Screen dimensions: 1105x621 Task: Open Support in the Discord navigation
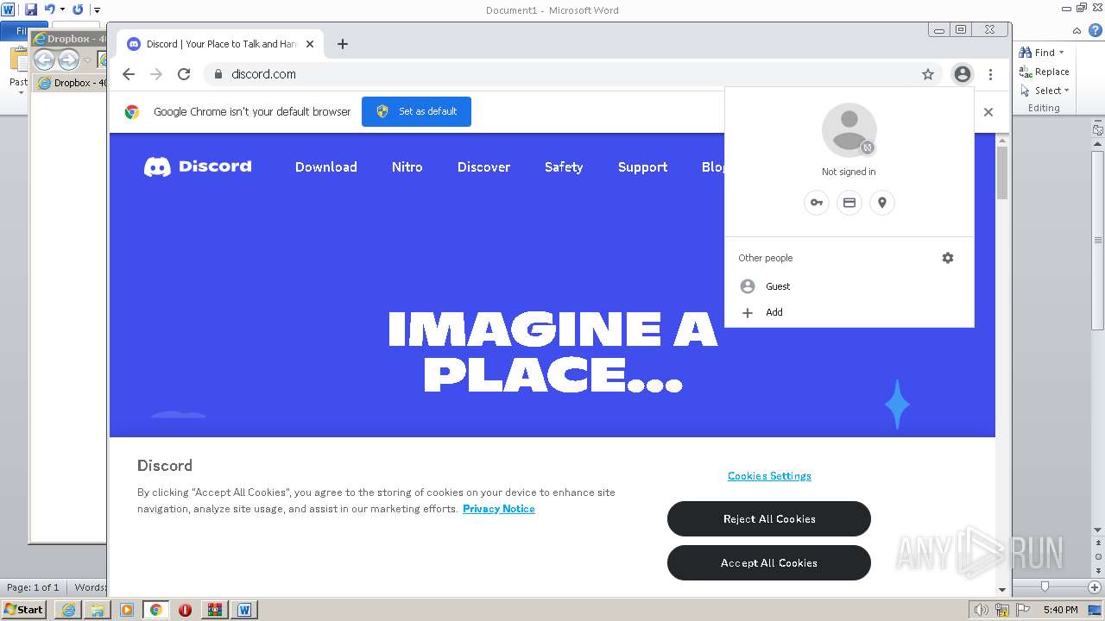(x=642, y=167)
